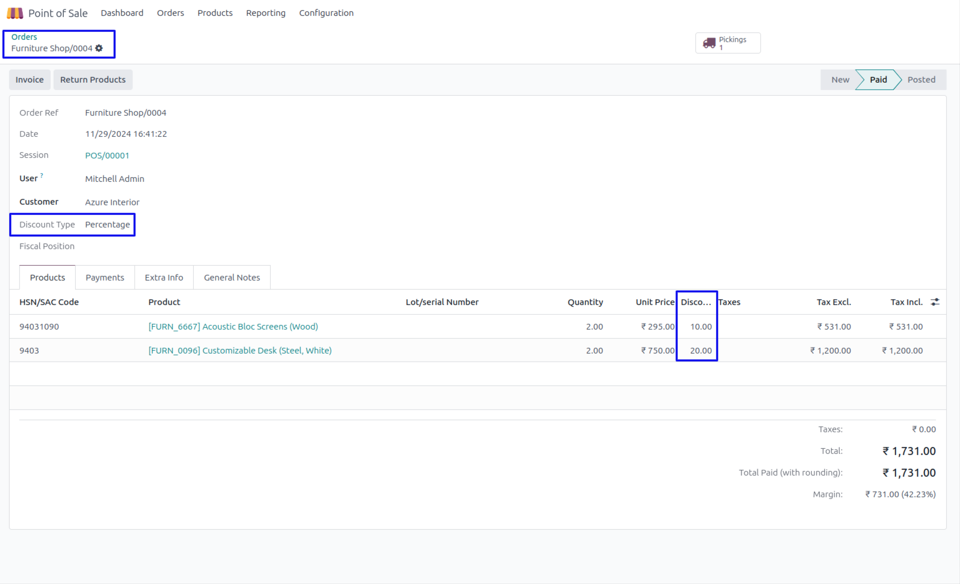Open the gear actions menu beside Furniture Shop/0004

point(99,48)
